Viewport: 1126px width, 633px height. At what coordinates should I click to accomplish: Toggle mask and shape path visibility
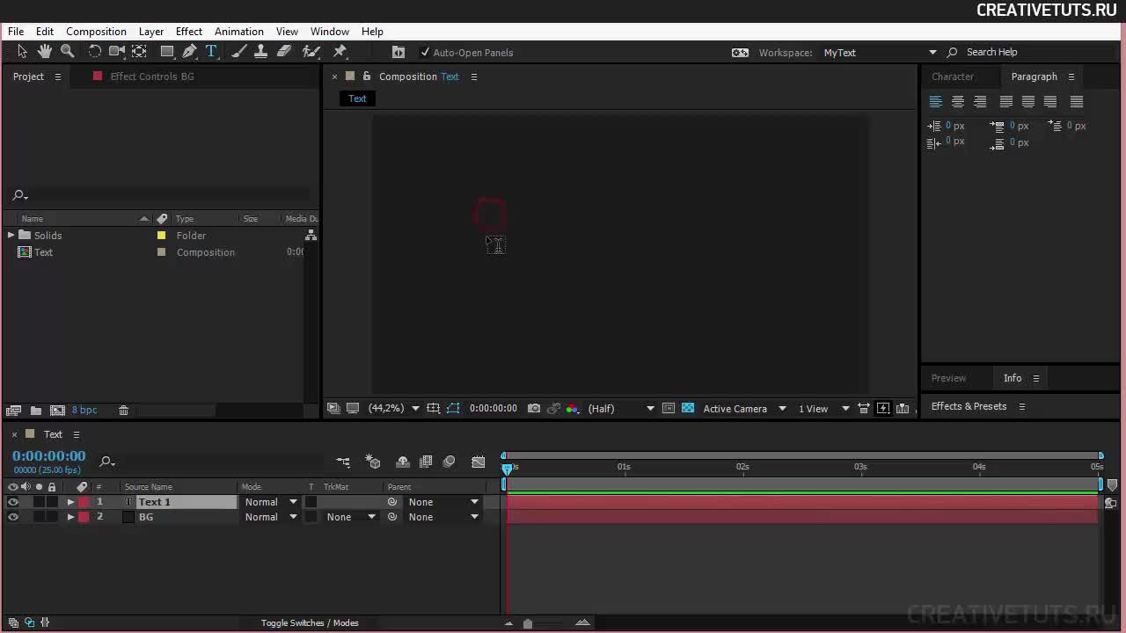pos(453,409)
